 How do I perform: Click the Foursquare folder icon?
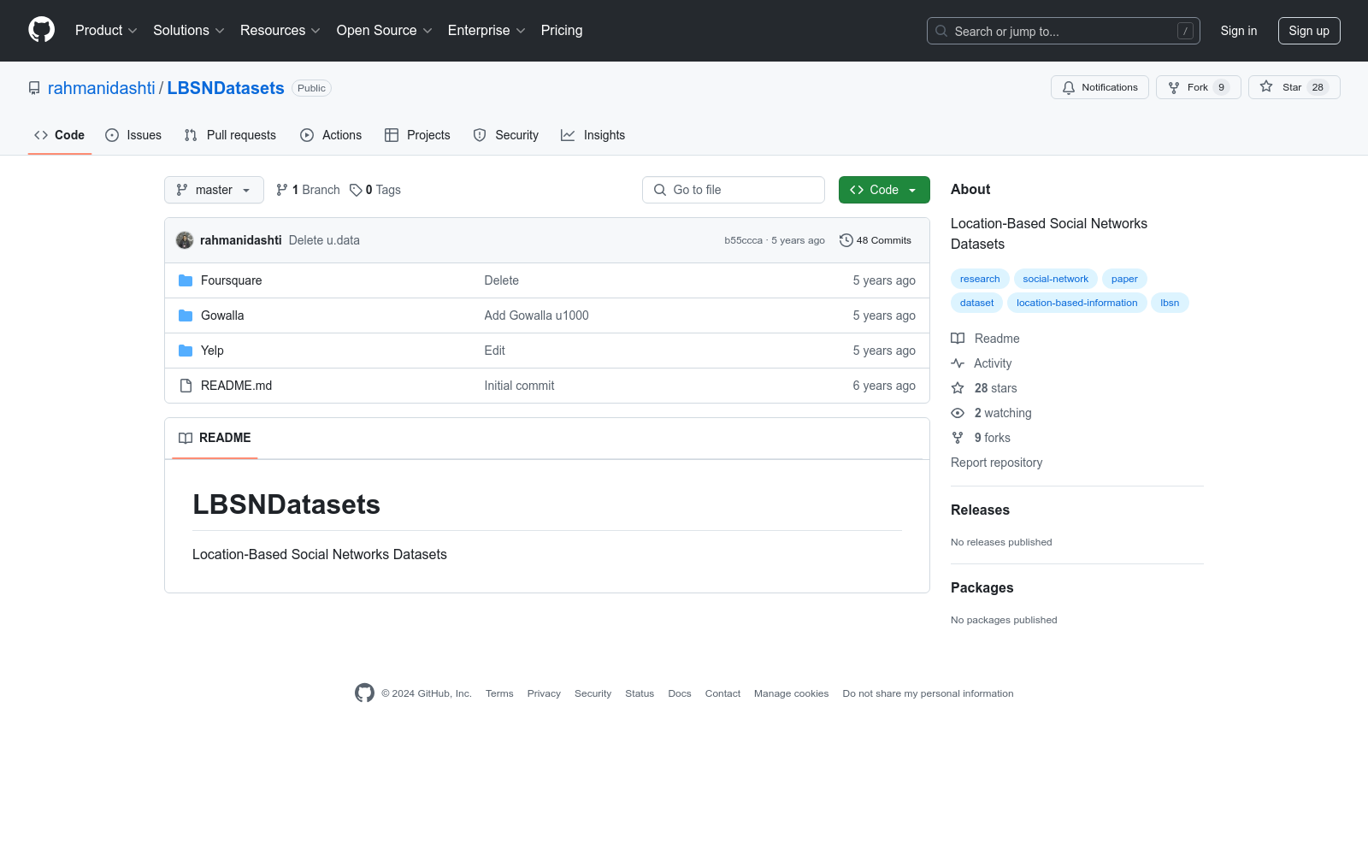[x=186, y=280]
